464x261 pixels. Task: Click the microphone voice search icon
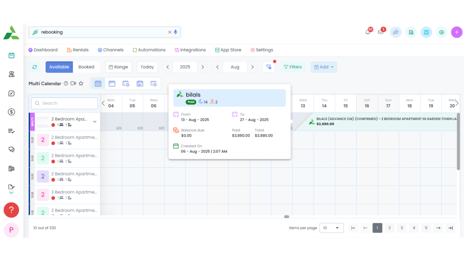click(175, 32)
